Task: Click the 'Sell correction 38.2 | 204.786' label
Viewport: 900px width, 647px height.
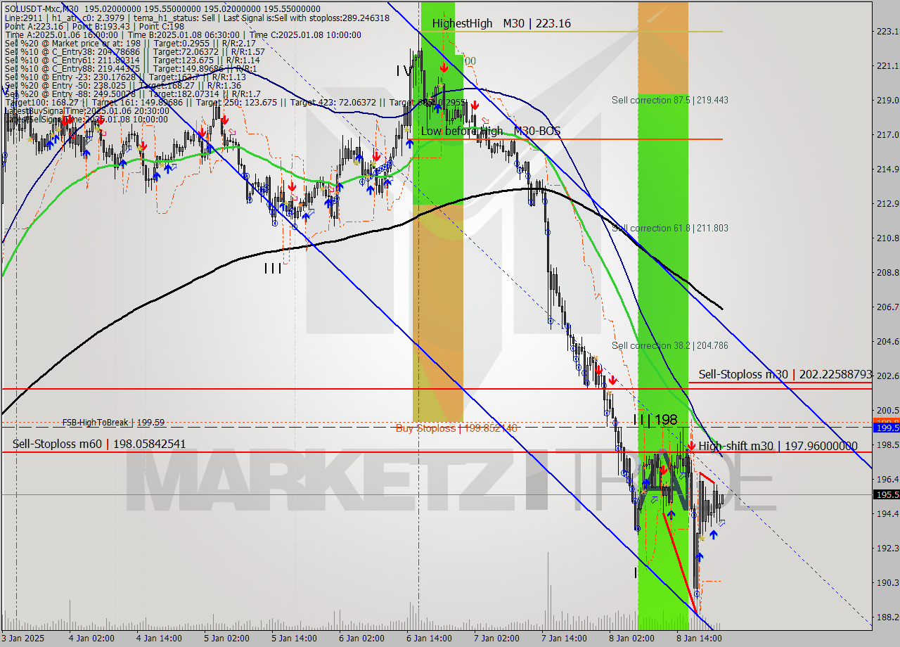Action: [670, 345]
